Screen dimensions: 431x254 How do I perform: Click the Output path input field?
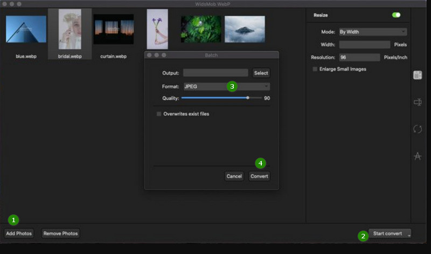[x=215, y=73]
